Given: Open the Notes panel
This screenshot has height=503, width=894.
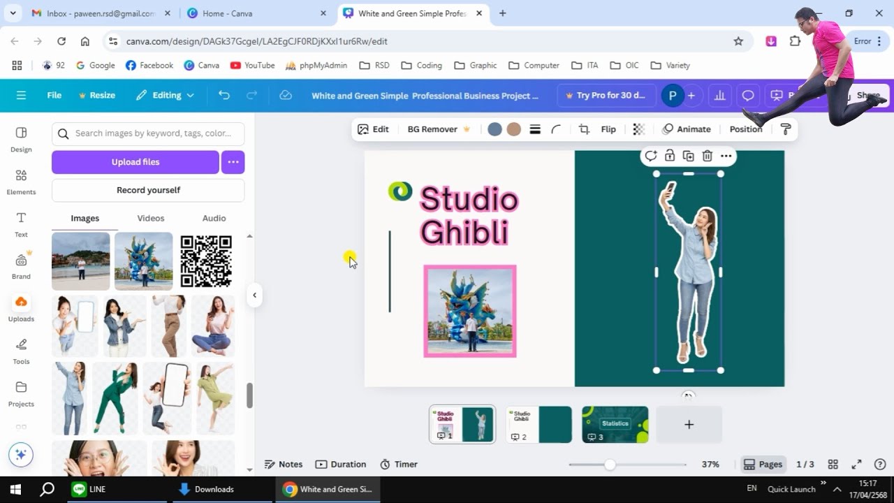Looking at the screenshot, I should point(284,464).
